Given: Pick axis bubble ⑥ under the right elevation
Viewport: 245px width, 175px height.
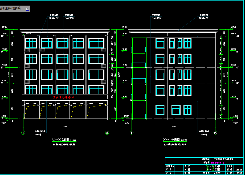Looking at the screenshot, I should 215,132.
